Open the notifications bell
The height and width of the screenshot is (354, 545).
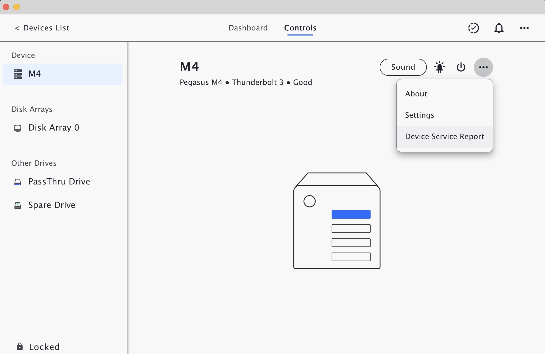tap(499, 28)
